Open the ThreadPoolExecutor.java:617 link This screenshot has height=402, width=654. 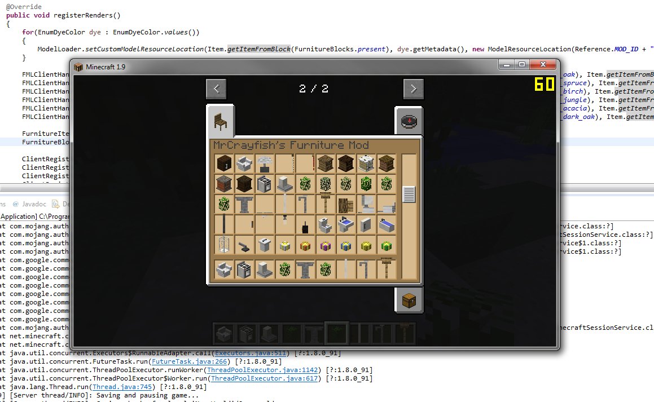264,378
